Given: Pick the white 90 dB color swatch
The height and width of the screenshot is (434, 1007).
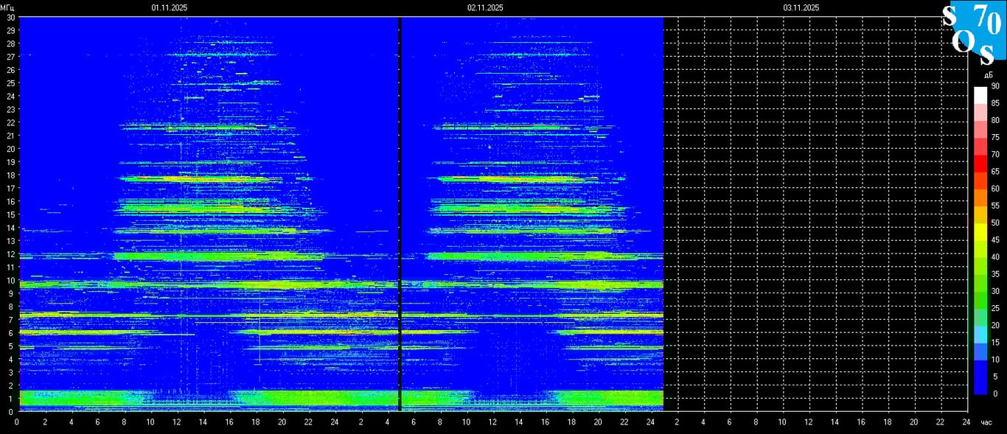Looking at the screenshot, I should 980,95.
